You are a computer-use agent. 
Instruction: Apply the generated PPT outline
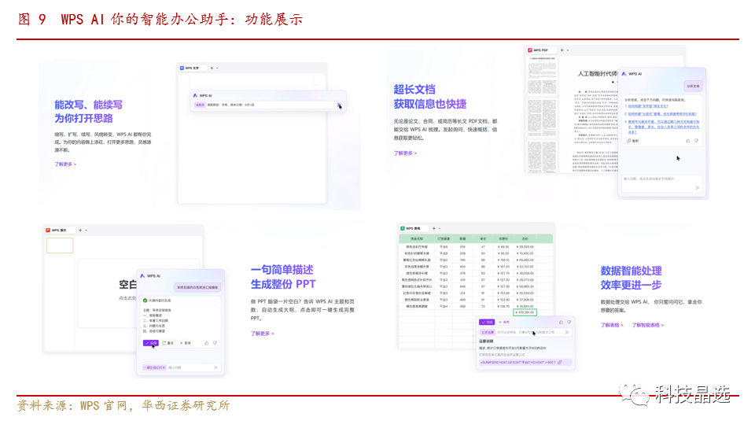click(x=151, y=343)
